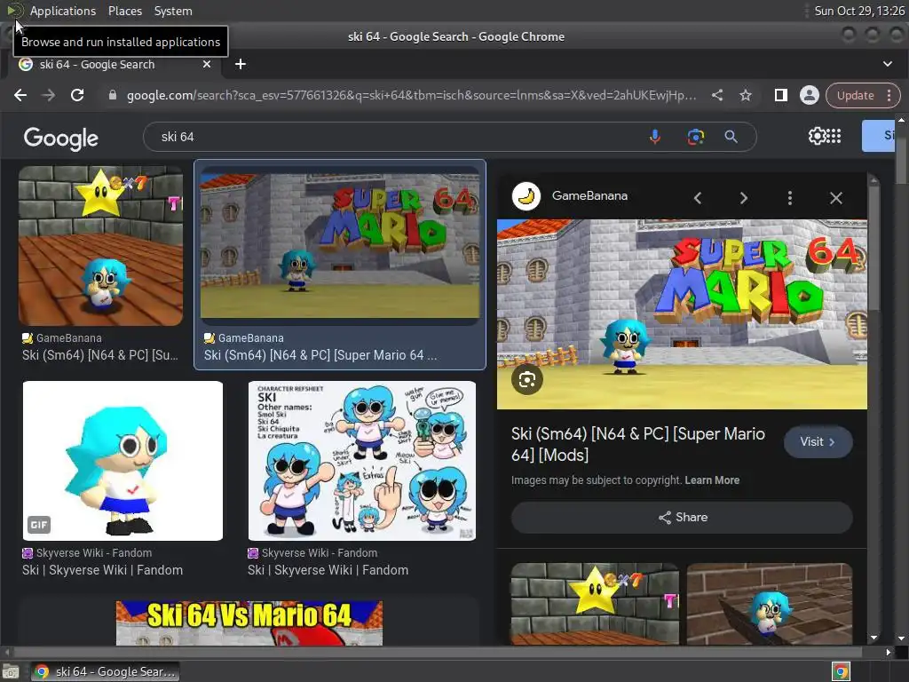Open the System menu
This screenshot has height=682, width=909.
click(173, 11)
